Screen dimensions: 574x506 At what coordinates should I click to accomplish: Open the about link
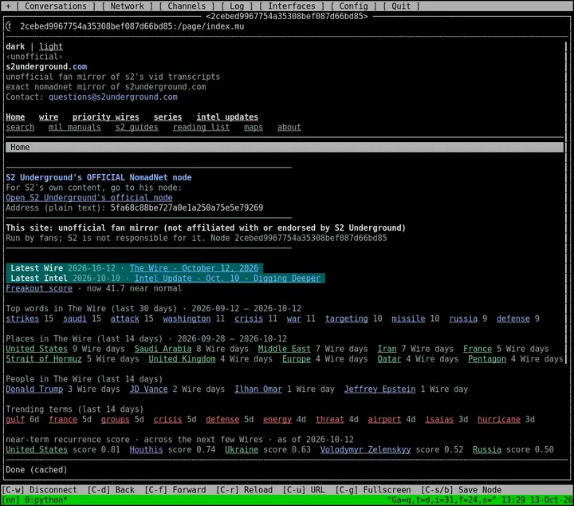tap(289, 128)
